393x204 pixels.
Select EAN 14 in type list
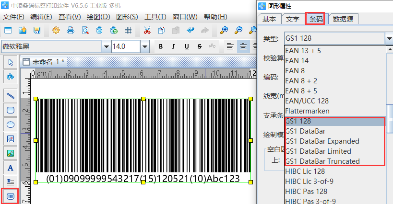click(x=335, y=61)
